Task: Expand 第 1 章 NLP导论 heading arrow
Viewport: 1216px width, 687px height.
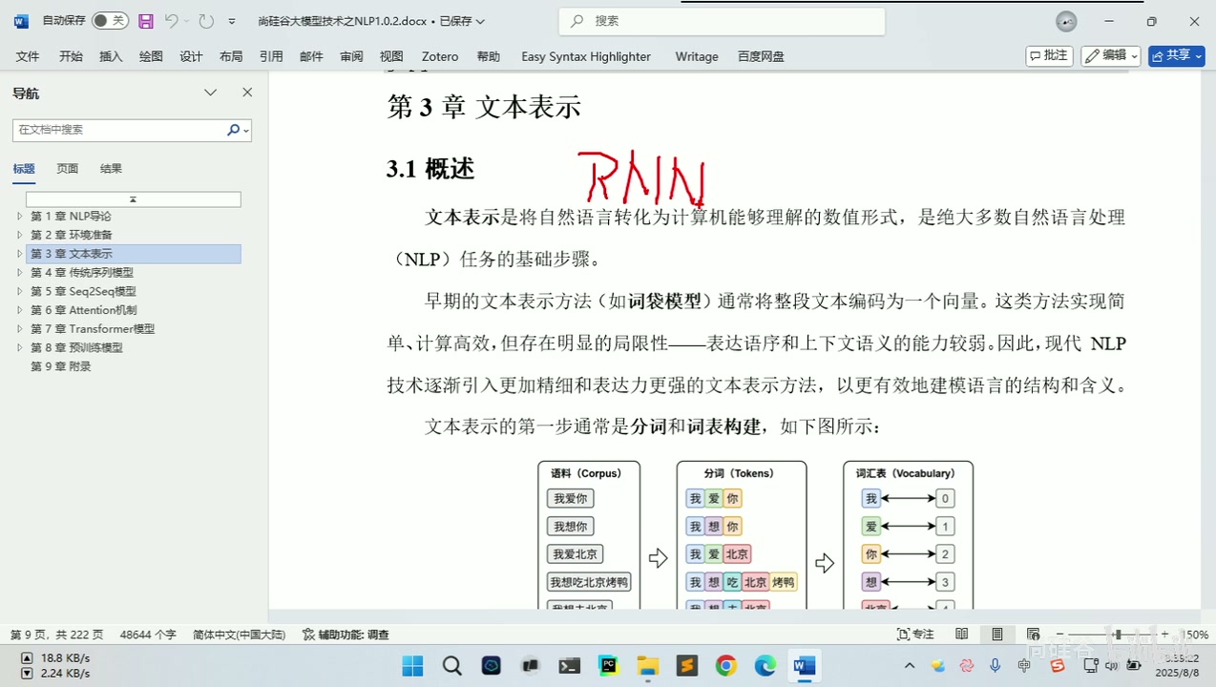Action: (x=19, y=217)
